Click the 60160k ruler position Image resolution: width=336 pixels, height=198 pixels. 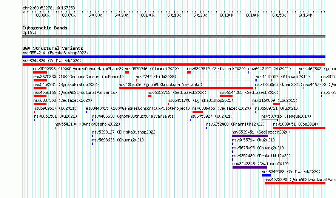(305, 15)
